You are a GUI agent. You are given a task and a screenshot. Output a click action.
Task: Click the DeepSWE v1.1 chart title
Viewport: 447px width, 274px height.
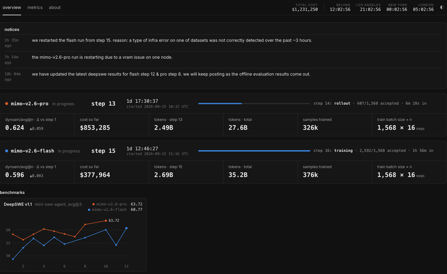pos(18,204)
